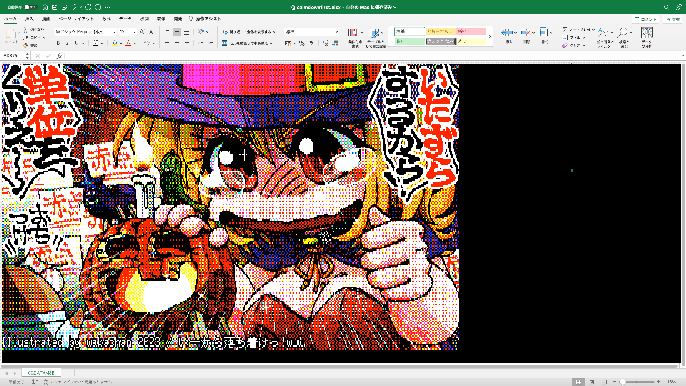Open the Formulas ribbon tab
Image resolution: width=686 pixels, height=386 pixels.
pyautogui.click(x=106, y=19)
